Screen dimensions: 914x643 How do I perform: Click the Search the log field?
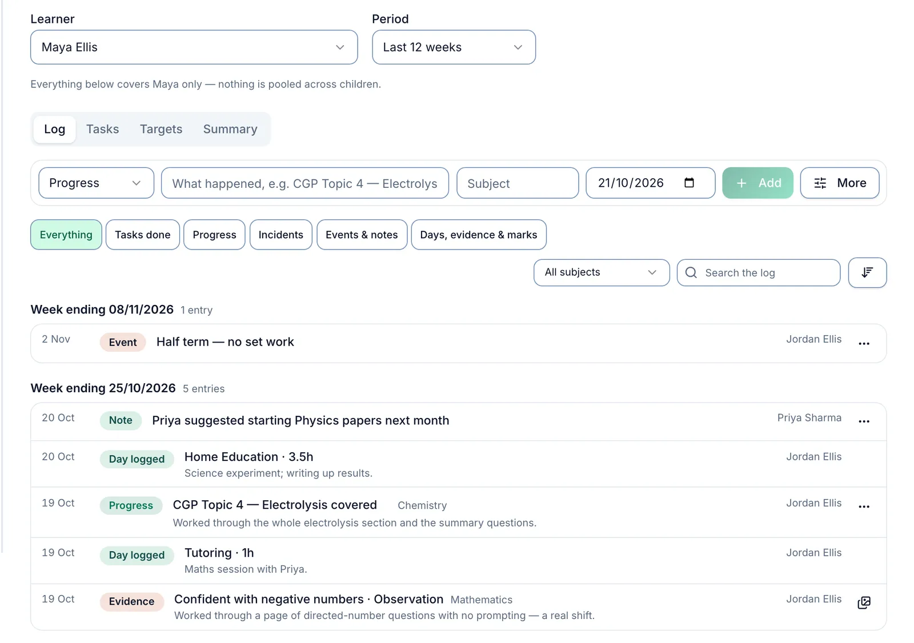click(759, 272)
